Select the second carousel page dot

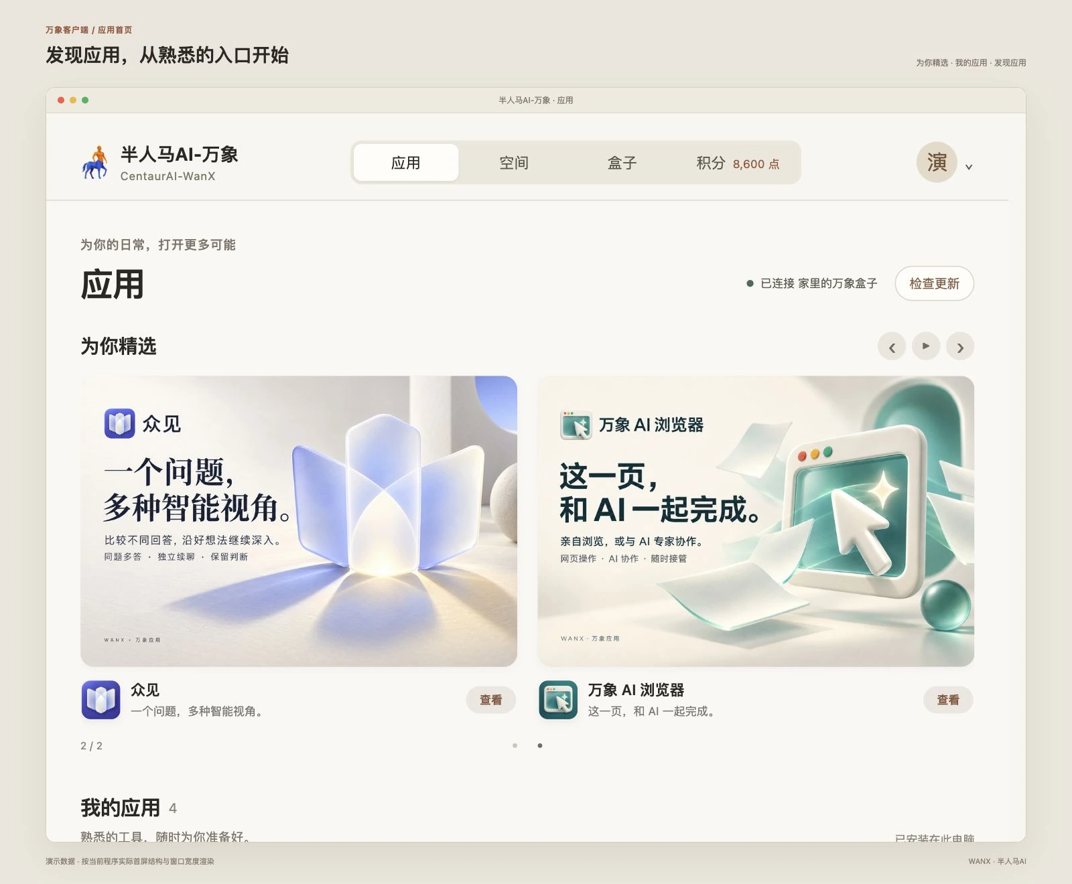pyautogui.click(x=540, y=745)
